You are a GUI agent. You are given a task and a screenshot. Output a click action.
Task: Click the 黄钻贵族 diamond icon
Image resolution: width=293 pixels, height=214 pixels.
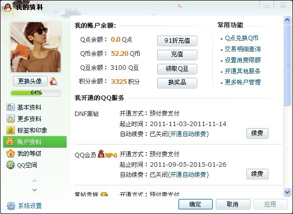pos(104,194)
